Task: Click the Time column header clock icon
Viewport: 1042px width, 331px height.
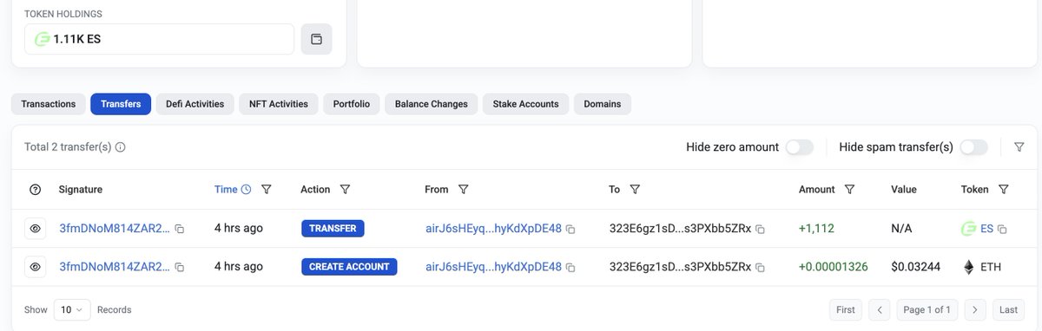Action: tap(246, 190)
